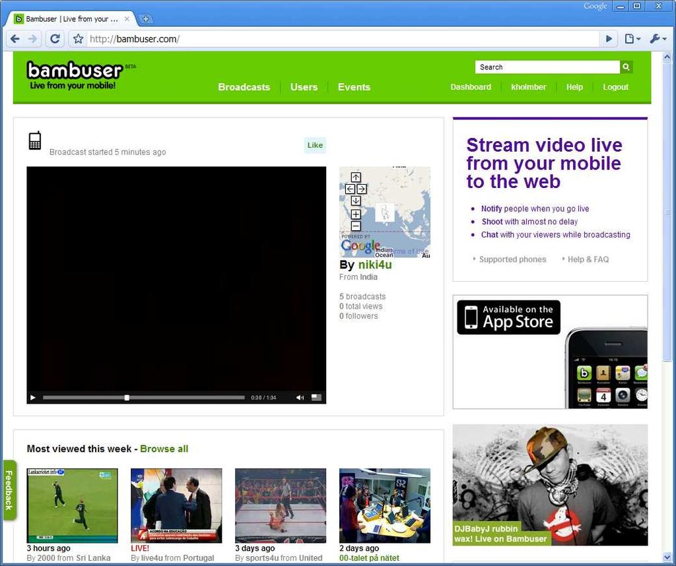Go to Dashboard
The image size is (676, 566).
coord(471,87)
